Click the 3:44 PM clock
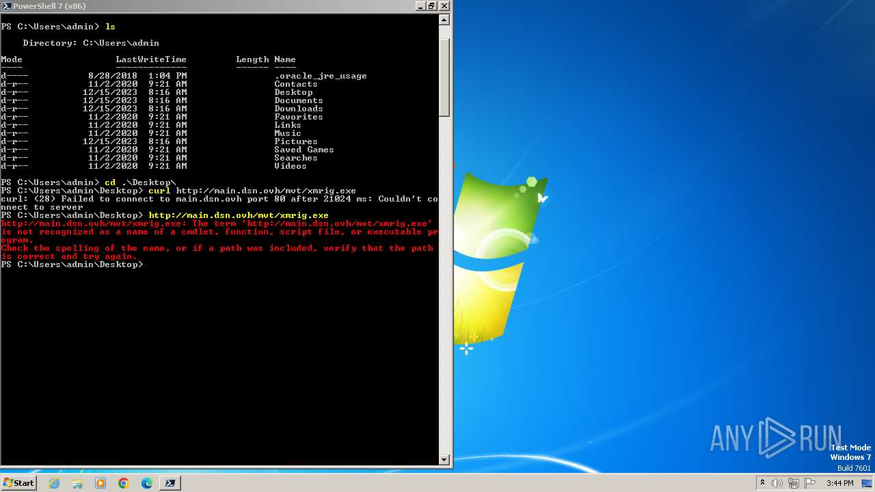Image resolution: width=875 pixels, height=492 pixels. pos(839,483)
